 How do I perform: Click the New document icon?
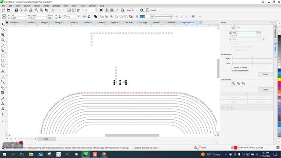(4, 10)
